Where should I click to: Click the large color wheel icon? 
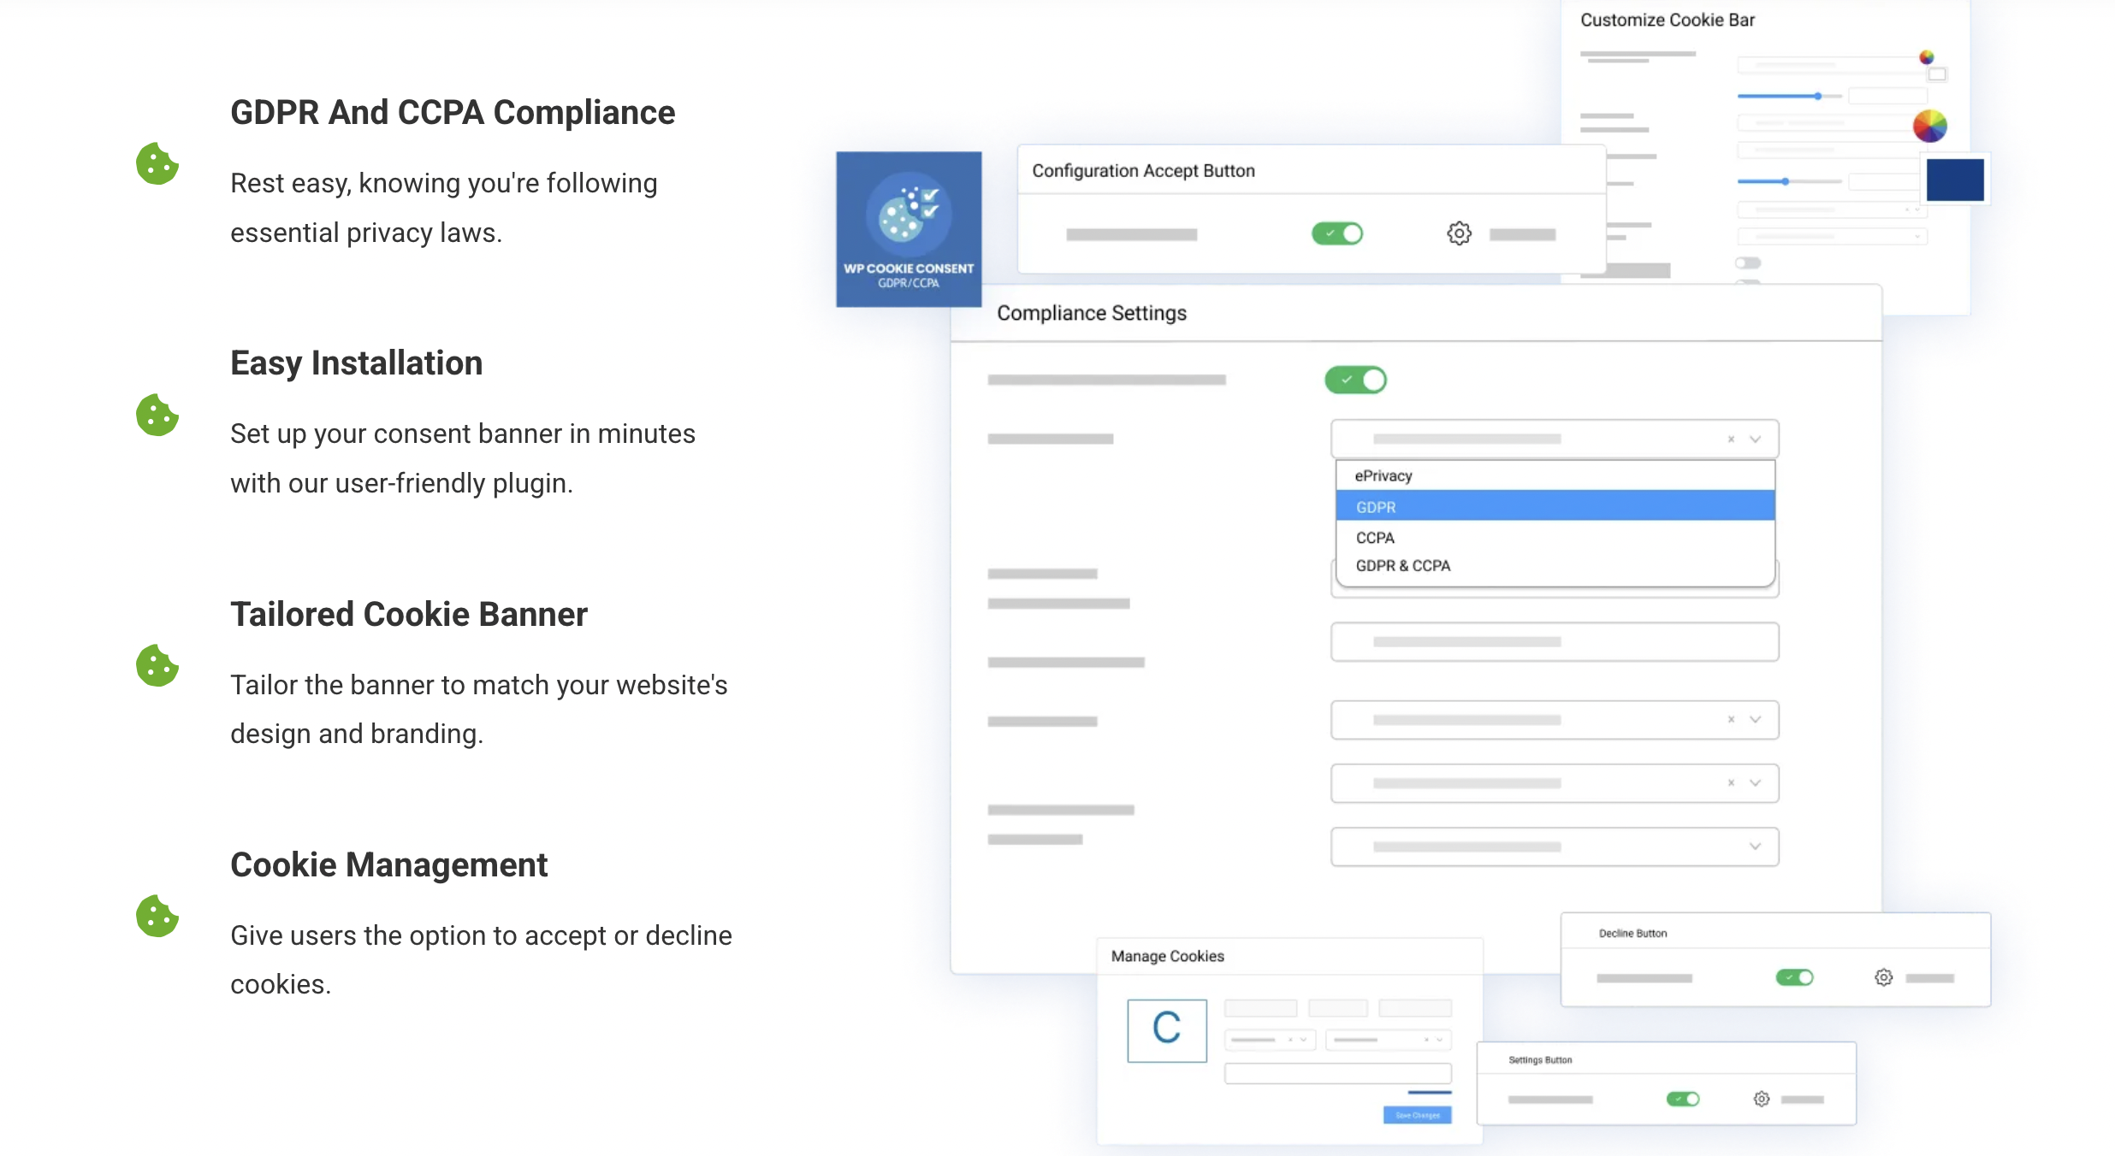click(x=1929, y=127)
